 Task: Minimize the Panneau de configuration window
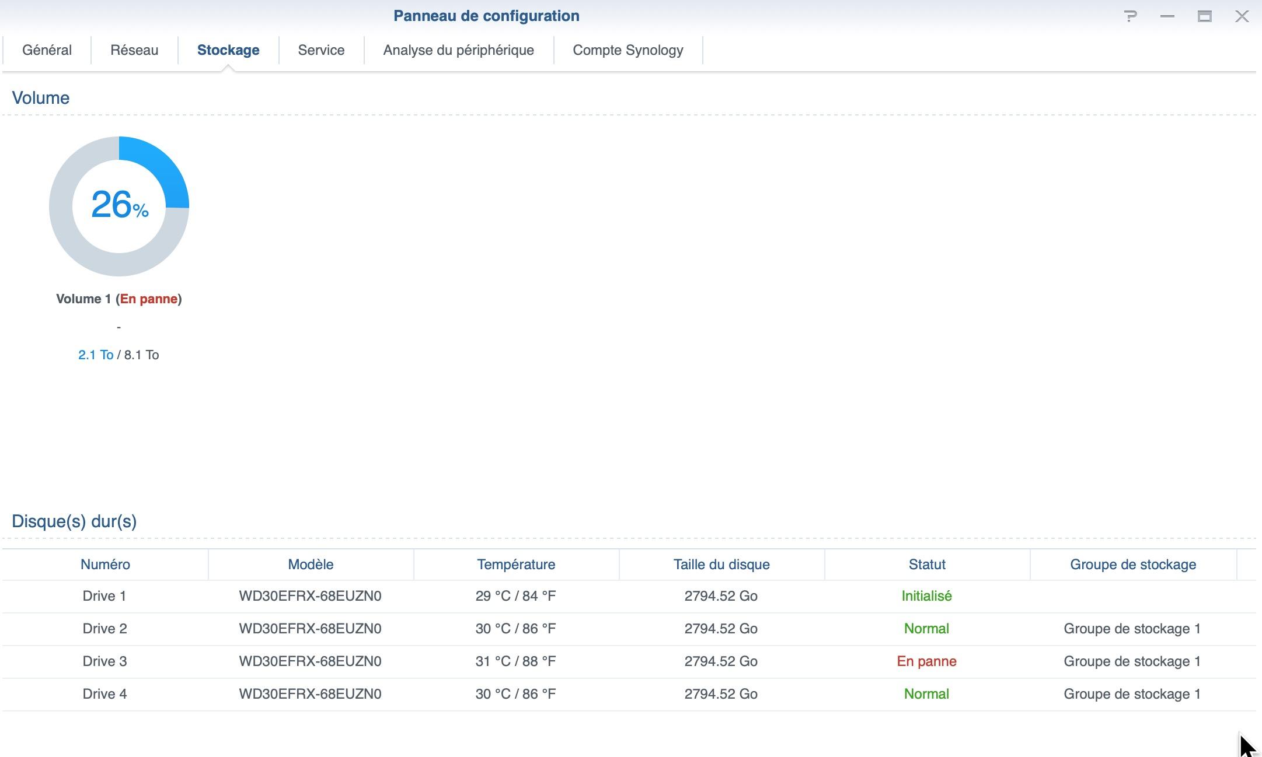coord(1167,16)
